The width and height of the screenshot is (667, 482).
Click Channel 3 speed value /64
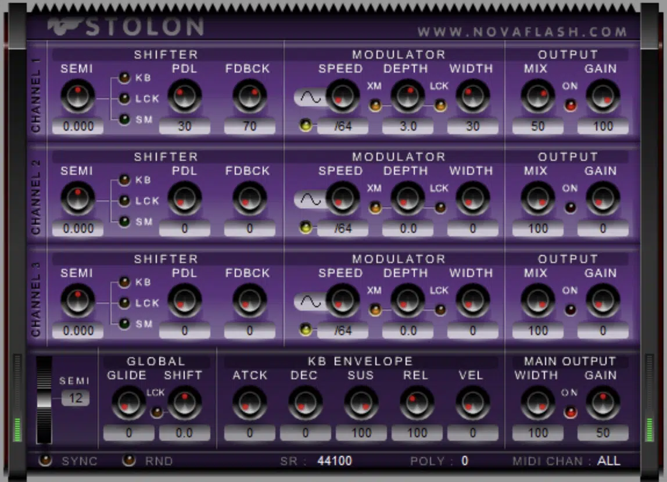pos(343,330)
